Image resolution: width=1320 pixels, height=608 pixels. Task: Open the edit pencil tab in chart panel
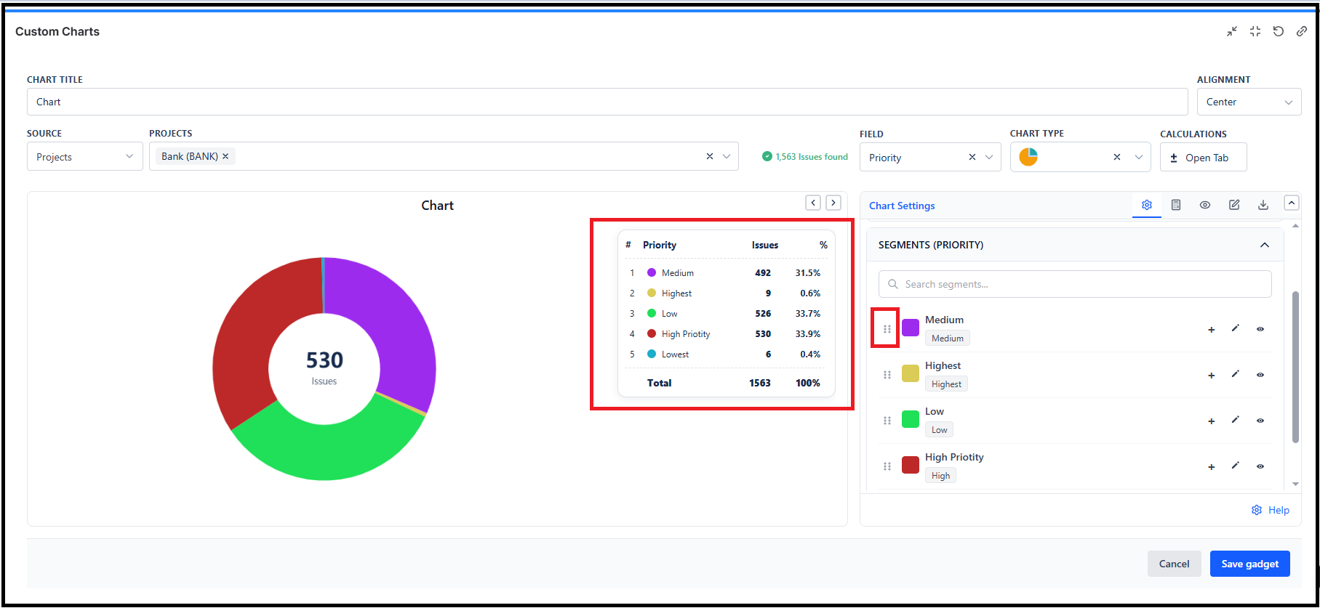(1234, 205)
